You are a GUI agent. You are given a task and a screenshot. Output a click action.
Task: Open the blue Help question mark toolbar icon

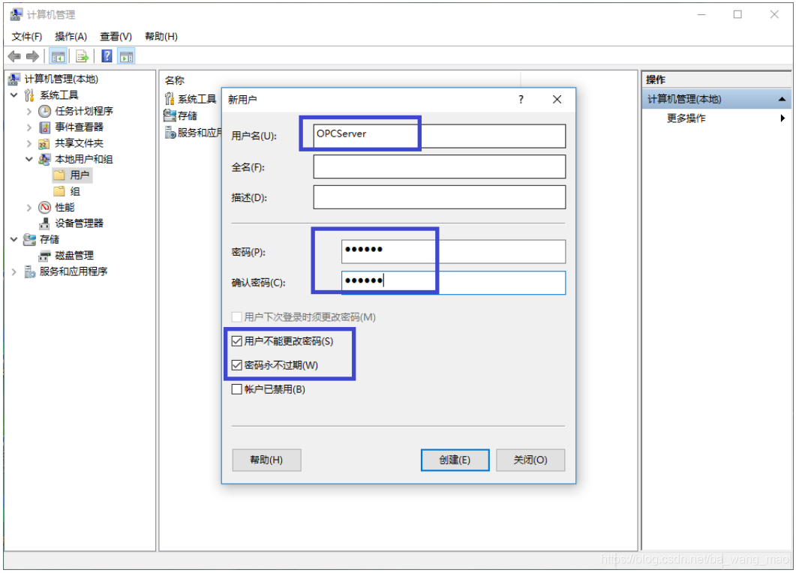(x=107, y=56)
